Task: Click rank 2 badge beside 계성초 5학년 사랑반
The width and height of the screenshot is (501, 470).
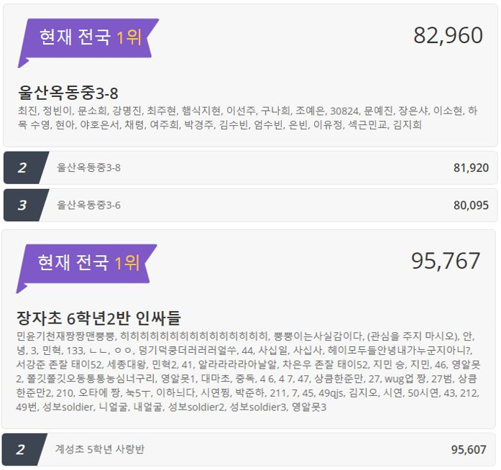Action: pos(24,450)
